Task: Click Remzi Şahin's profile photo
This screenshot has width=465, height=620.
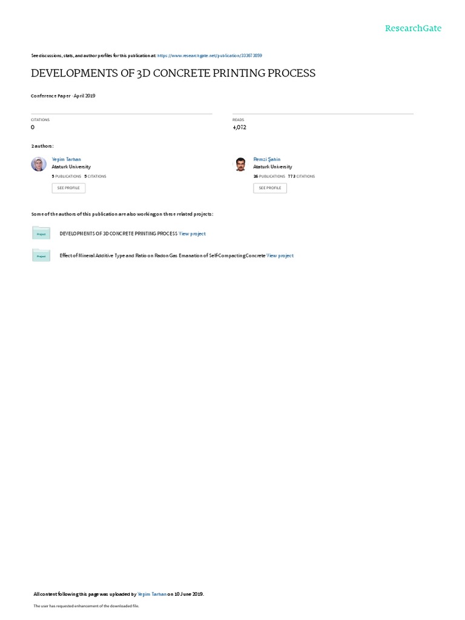Action: [x=240, y=163]
